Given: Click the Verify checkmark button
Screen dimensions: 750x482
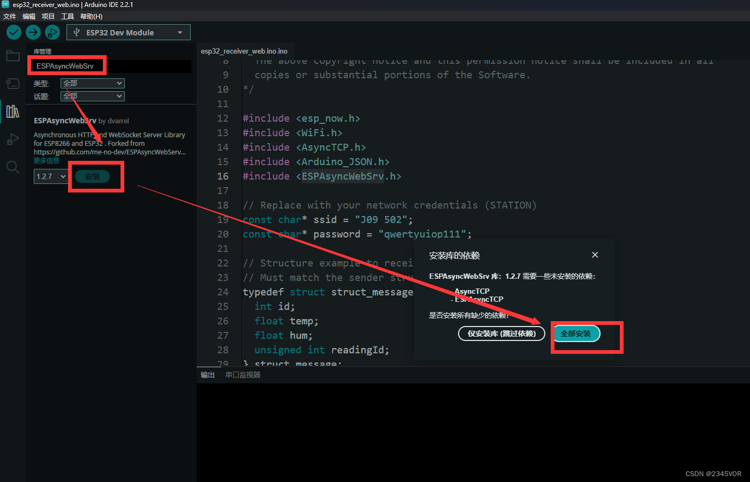Looking at the screenshot, I should 14,32.
